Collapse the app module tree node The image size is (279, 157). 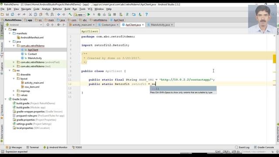coord(6,29)
